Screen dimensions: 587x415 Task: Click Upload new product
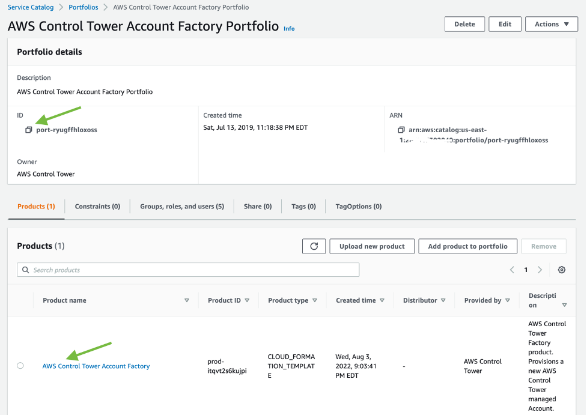pos(371,246)
